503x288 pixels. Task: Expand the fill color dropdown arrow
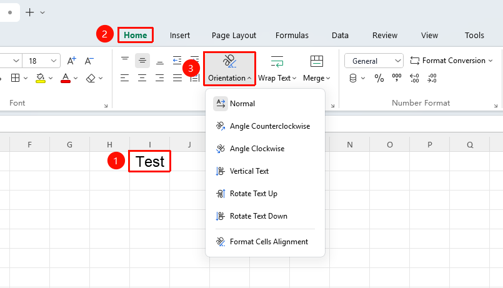pos(51,78)
